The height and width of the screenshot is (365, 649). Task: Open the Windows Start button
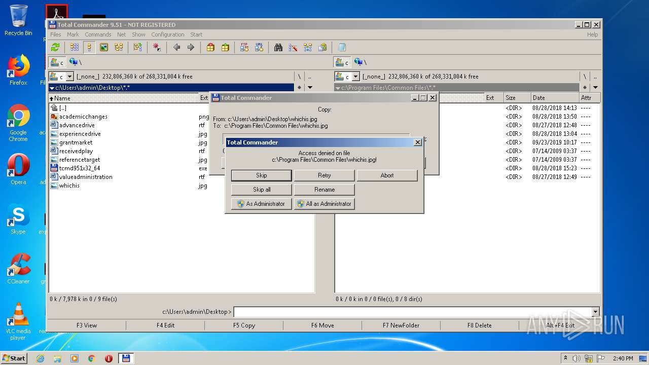click(x=14, y=358)
